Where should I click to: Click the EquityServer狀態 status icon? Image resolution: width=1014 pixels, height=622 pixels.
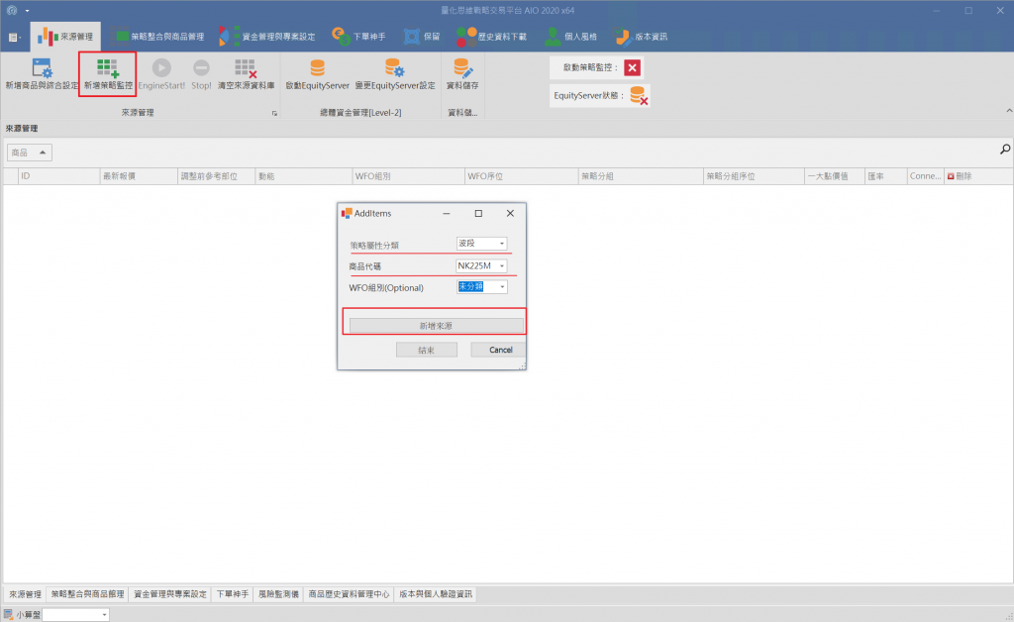click(640, 96)
